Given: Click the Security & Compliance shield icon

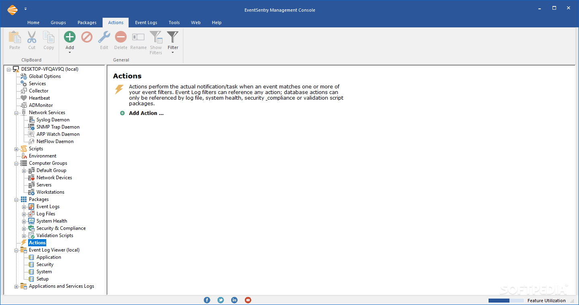Looking at the screenshot, I should (31, 228).
